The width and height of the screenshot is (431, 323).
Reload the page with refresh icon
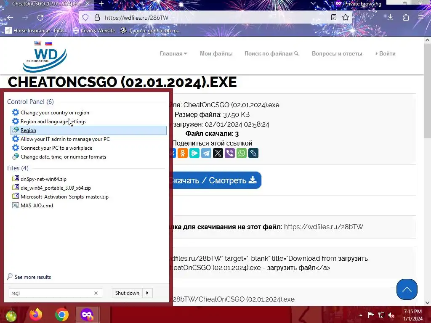(40, 18)
